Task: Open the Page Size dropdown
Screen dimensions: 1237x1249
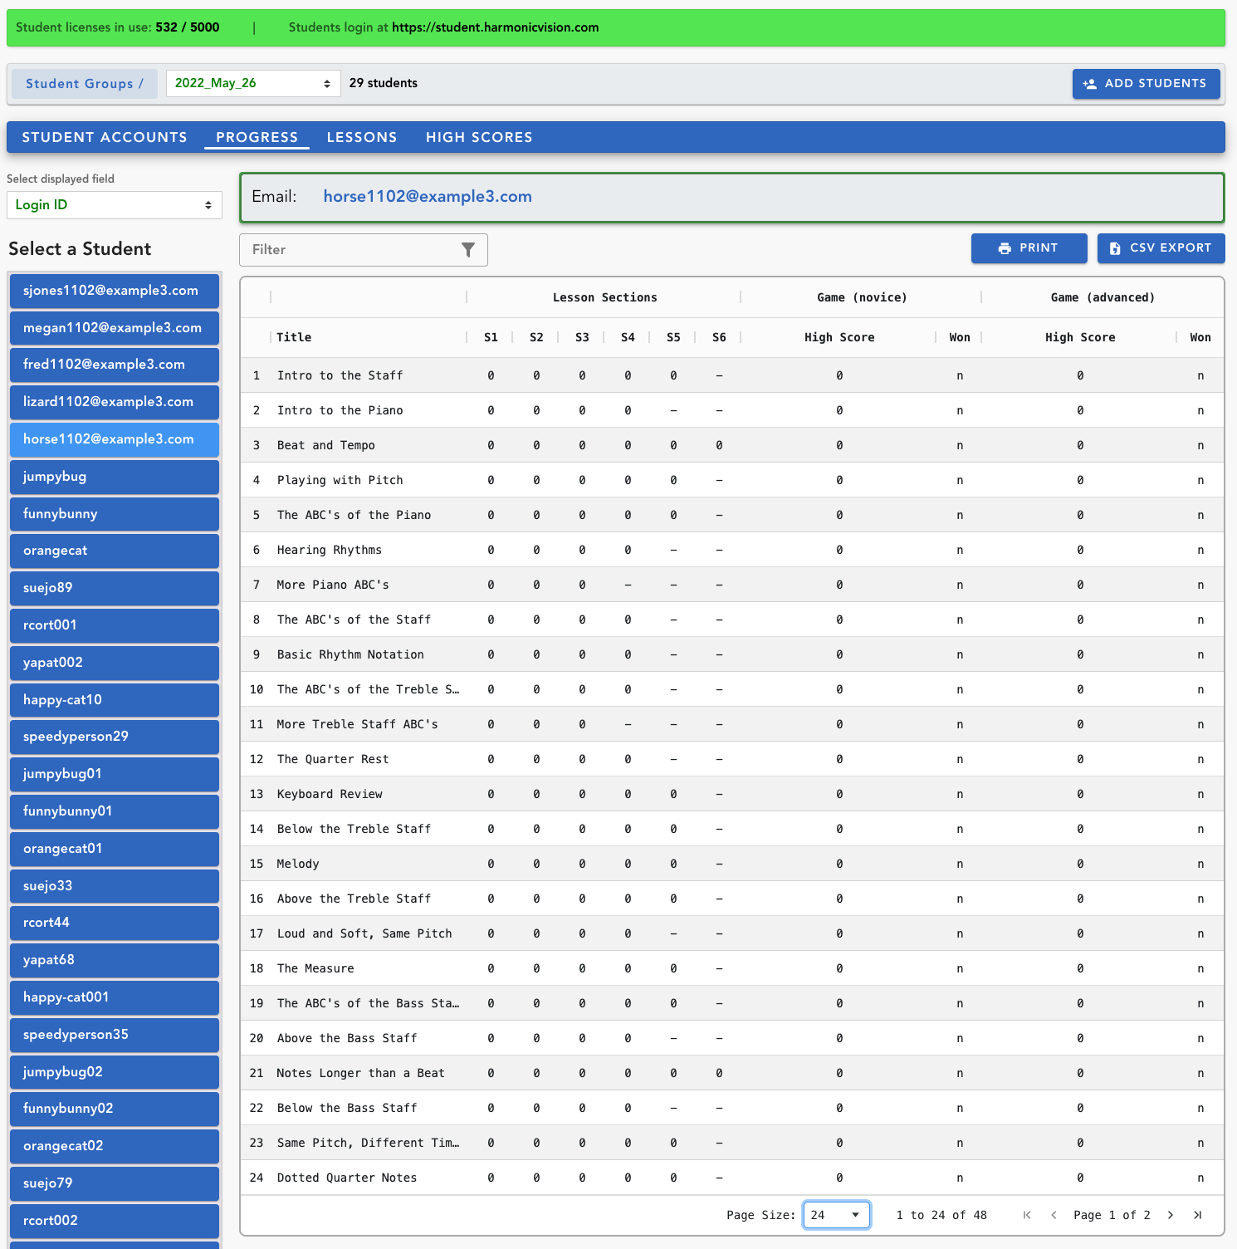Action: pyautogui.click(x=837, y=1215)
